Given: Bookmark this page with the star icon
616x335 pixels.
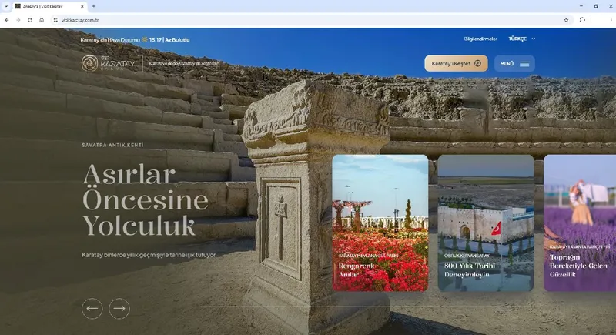Looking at the screenshot, I should (x=566, y=20).
